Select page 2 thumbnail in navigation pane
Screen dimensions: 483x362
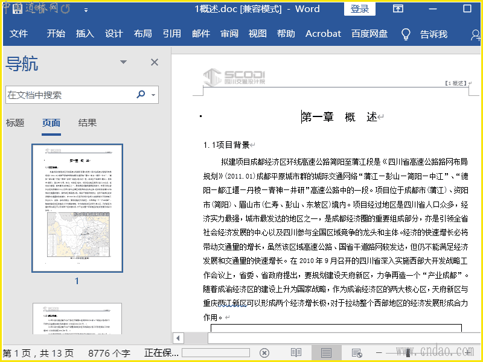pyautogui.click(x=77, y=319)
